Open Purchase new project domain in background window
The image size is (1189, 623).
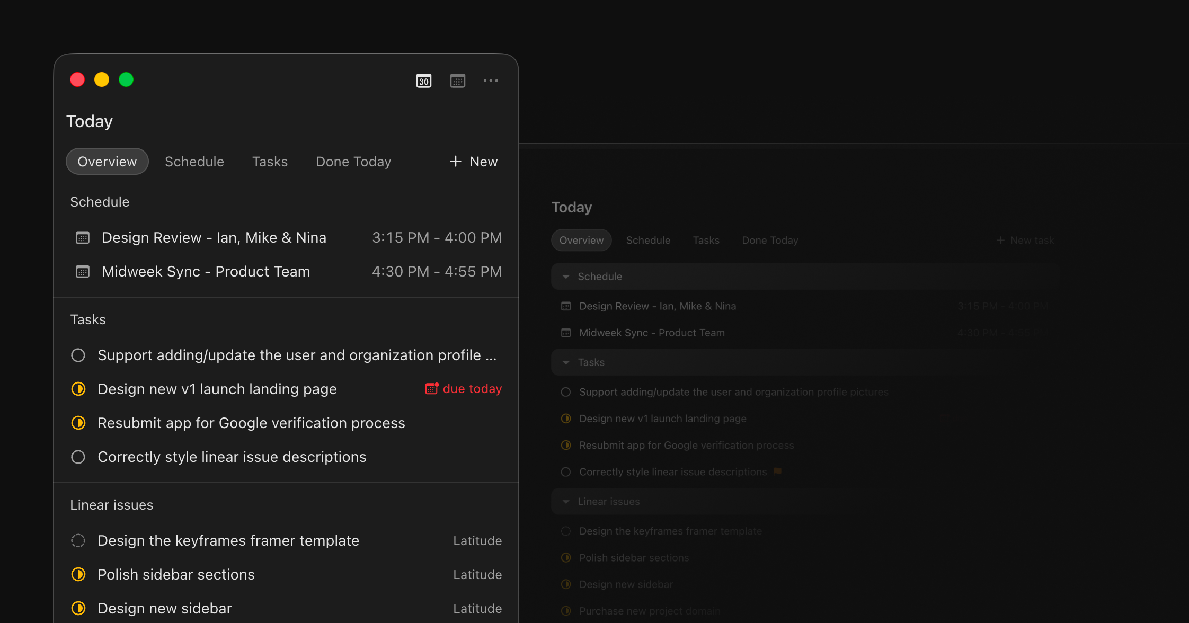(x=650, y=610)
